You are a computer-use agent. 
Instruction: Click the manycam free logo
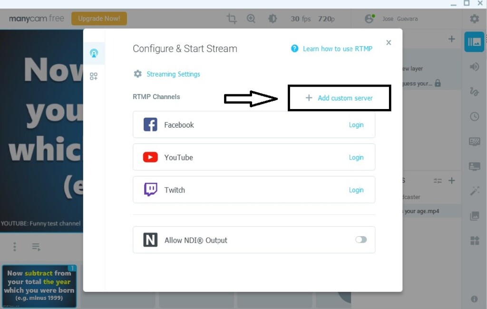[37, 19]
